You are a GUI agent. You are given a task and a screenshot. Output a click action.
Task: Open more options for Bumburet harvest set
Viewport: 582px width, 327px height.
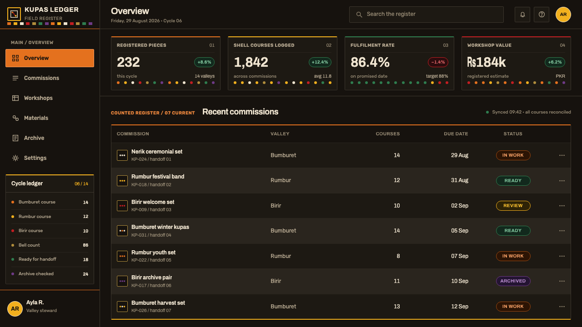click(x=562, y=307)
